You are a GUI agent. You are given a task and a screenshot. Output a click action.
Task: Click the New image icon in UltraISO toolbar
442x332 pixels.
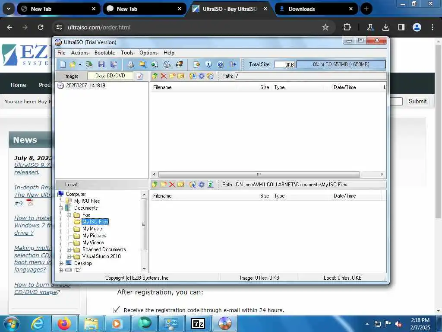[x=63, y=64]
